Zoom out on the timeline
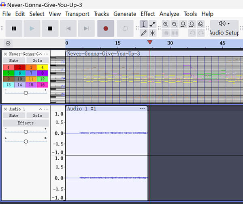Screen dimensions: 243x204 pyautogui.click(x=174, y=24)
